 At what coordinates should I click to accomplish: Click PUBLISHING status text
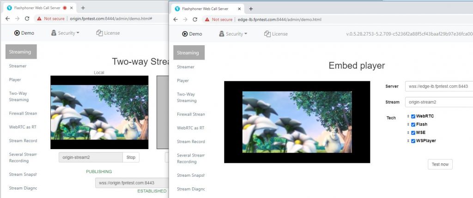click(x=99, y=172)
